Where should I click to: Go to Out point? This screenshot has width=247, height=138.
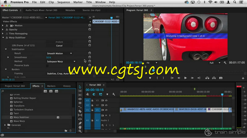pos(199,78)
